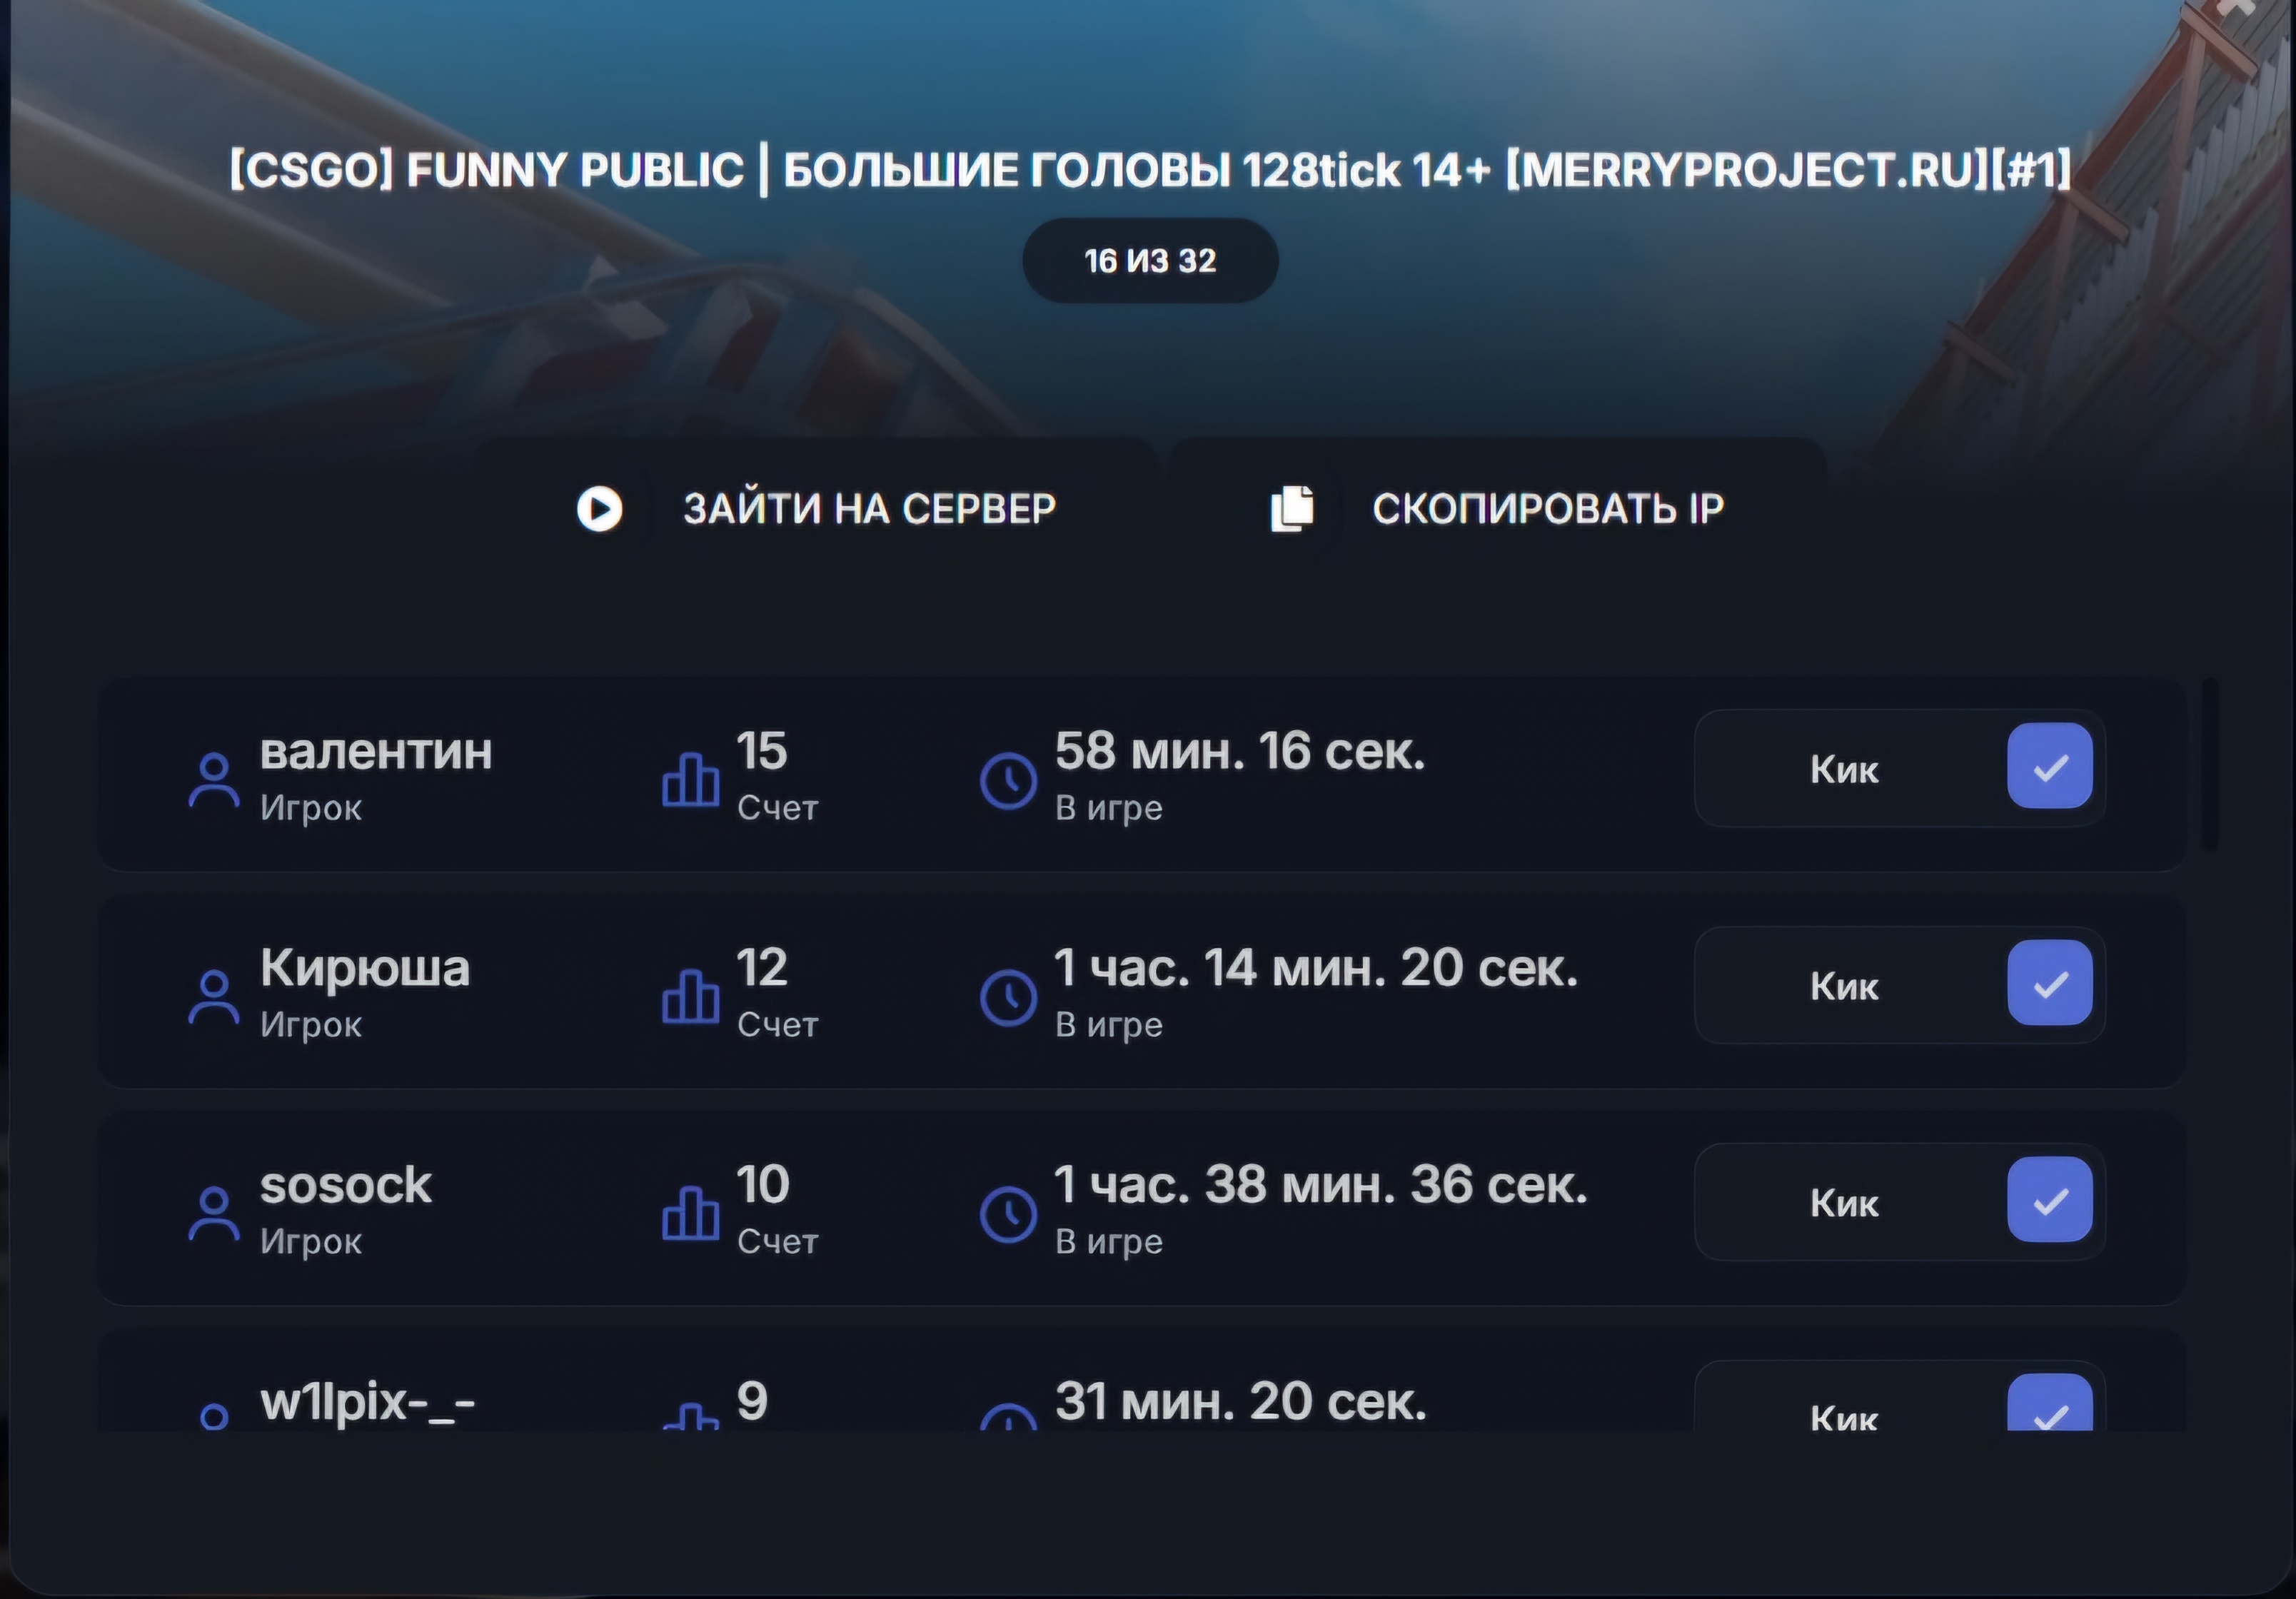Toggle the kick checkbox for валентин
2296x1599 pixels.
tap(2049, 766)
